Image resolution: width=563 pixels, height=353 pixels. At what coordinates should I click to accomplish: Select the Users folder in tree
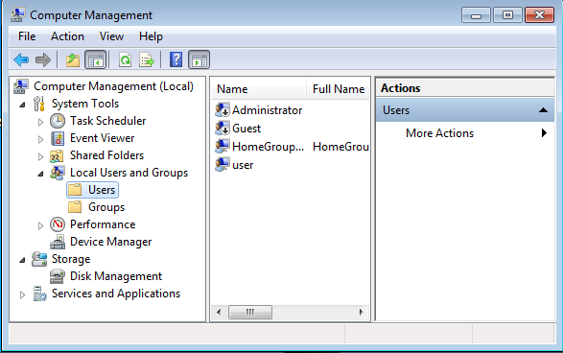pos(93,190)
